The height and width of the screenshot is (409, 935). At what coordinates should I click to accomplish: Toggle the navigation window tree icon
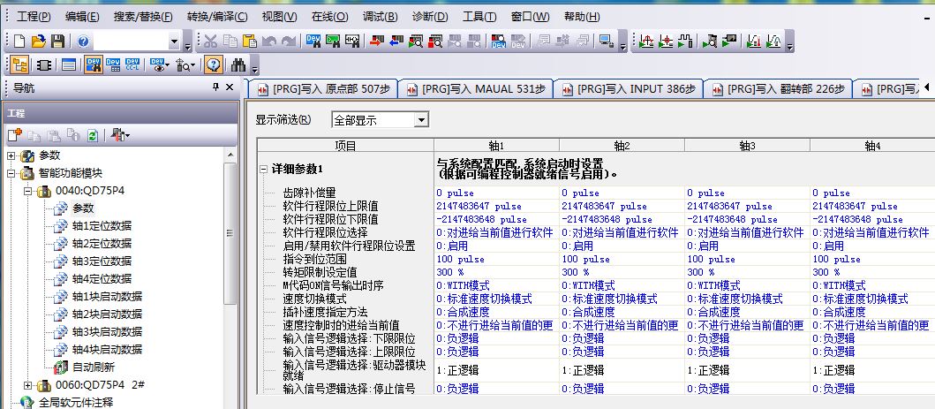pyautogui.click(x=20, y=64)
